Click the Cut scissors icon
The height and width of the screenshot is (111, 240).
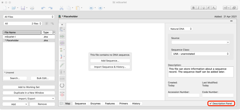tap(62, 8)
